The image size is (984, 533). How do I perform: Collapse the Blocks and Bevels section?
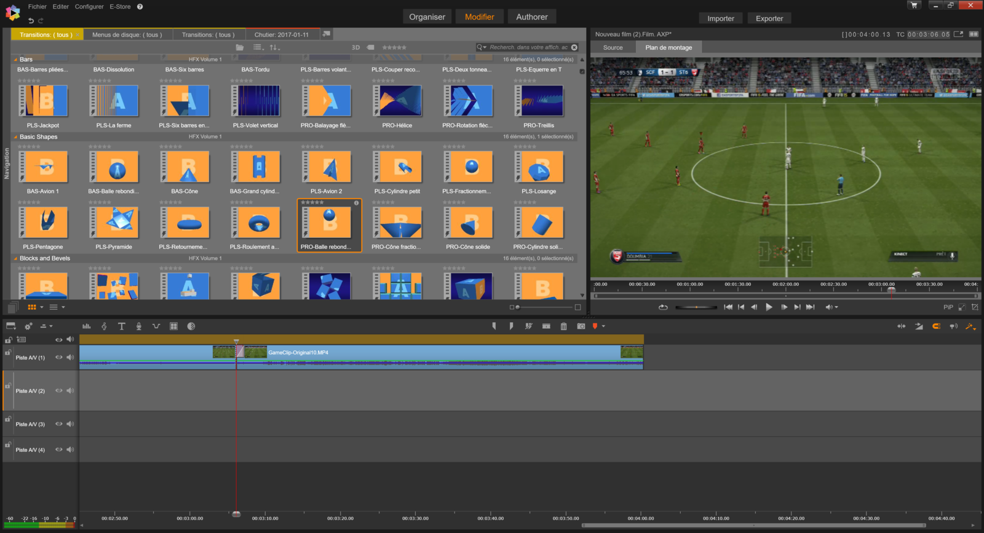coord(15,259)
